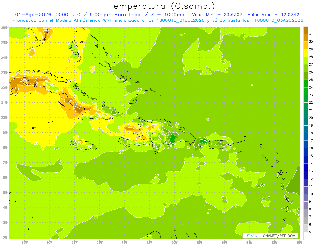This screenshot has width=318, height=246.
Task: Pick the purple swatch between color bar labels 9 and 10
Action: pyautogui.click(x=306, y=198)
